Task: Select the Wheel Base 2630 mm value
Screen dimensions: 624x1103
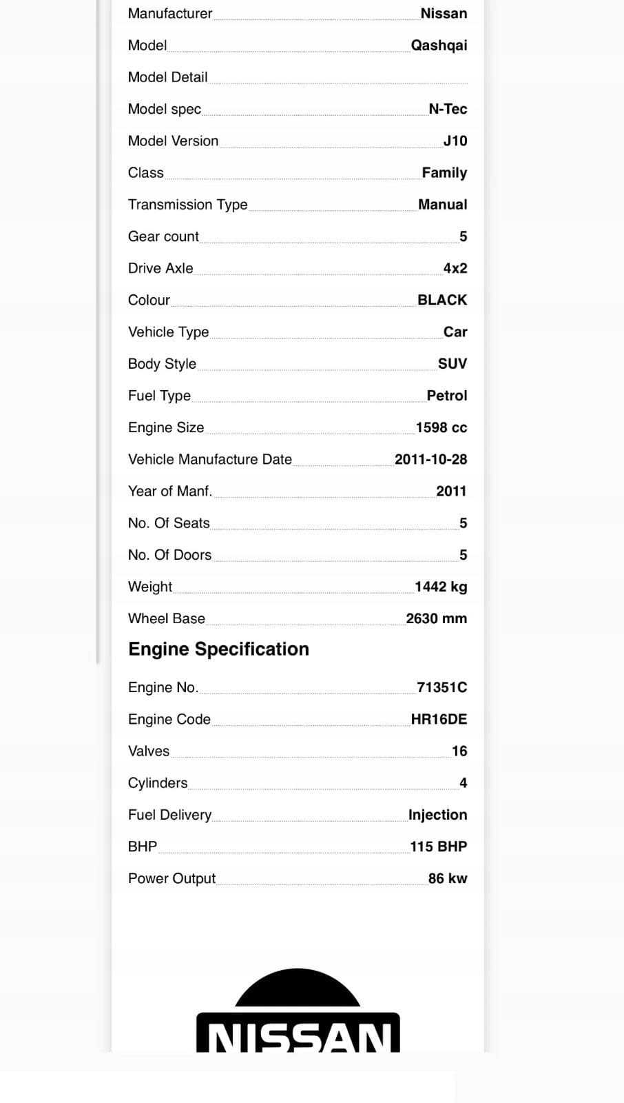Action: coord(437,618)
